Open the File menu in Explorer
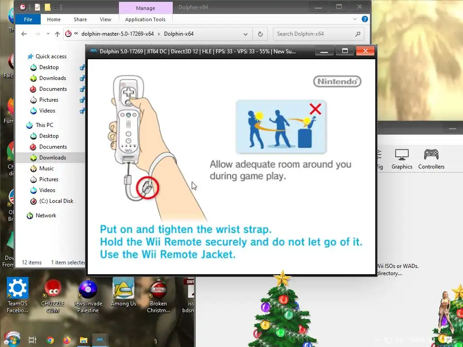Screen dimensions: 463x347 click(28, 19)
